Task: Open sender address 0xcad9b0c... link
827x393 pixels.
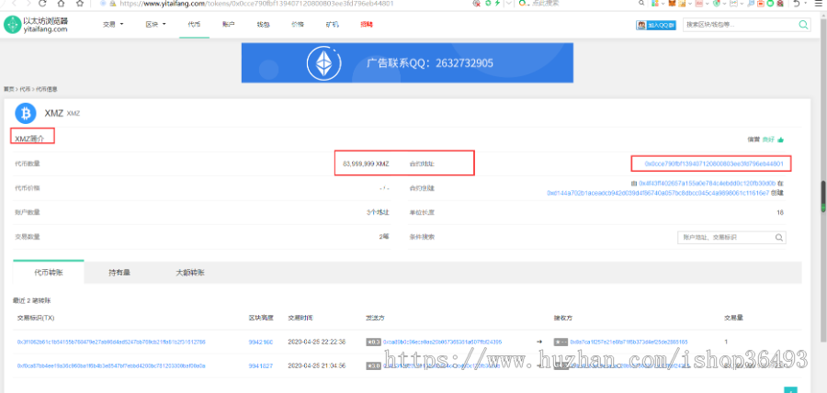Action: (x=442, y=342)
